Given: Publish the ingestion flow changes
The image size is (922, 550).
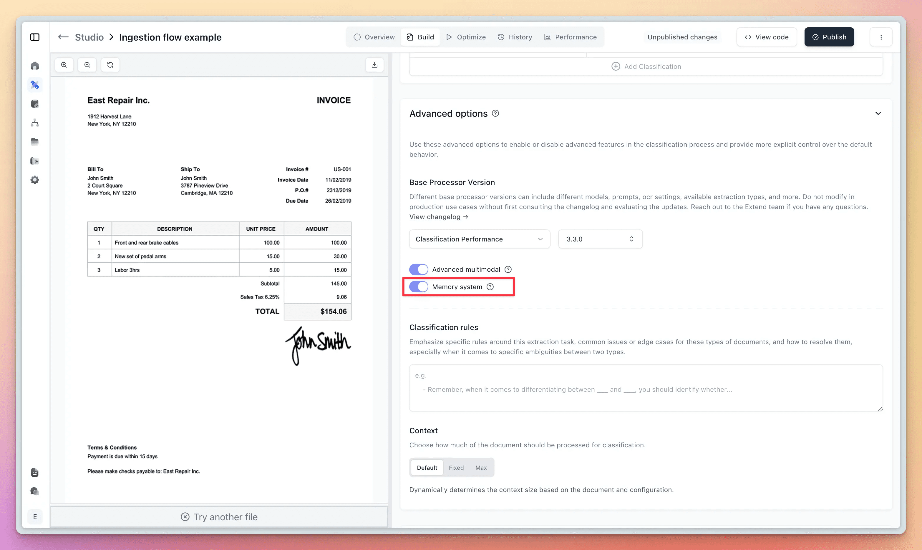Looking at the screenshot, I should coord(829,37).
